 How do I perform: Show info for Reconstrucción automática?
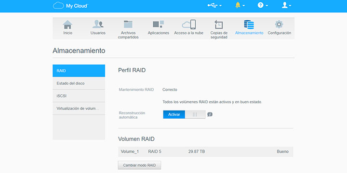(210, 114)
